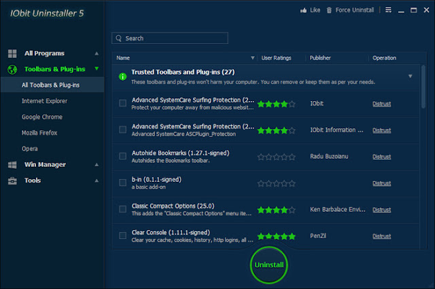Click Distrust for IObit Information row
435x289 pixels.
coord(382,130)
